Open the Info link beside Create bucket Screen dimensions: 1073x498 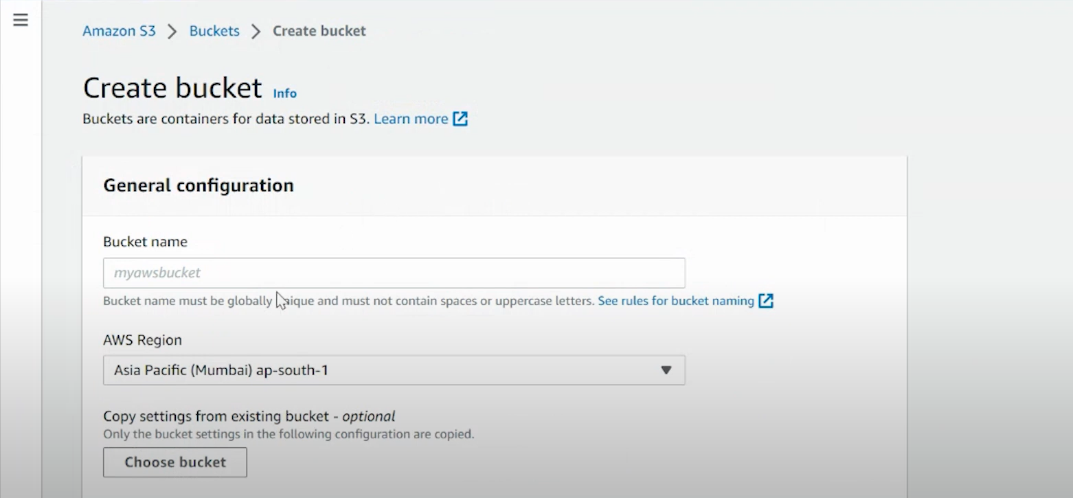point(285,93)
